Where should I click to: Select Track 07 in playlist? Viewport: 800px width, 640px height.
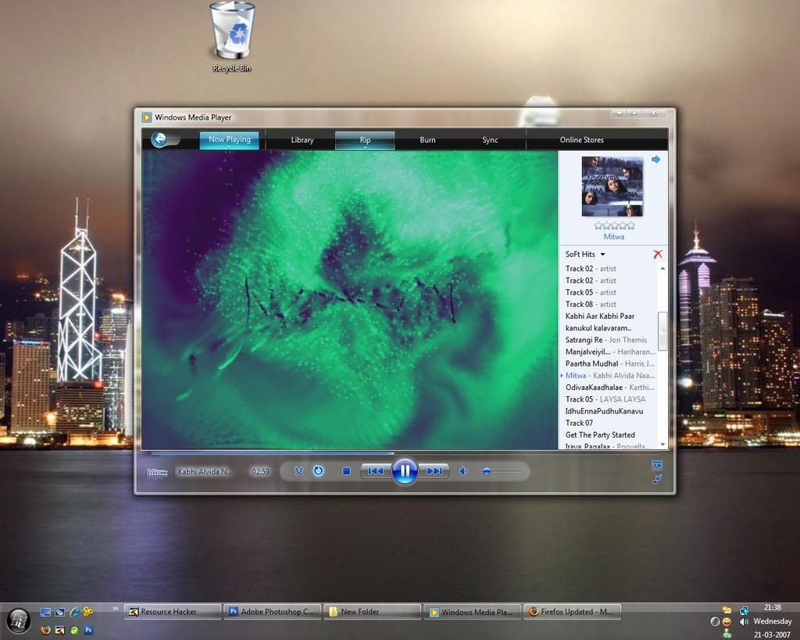pyautogui.click(x=579, y=423)
